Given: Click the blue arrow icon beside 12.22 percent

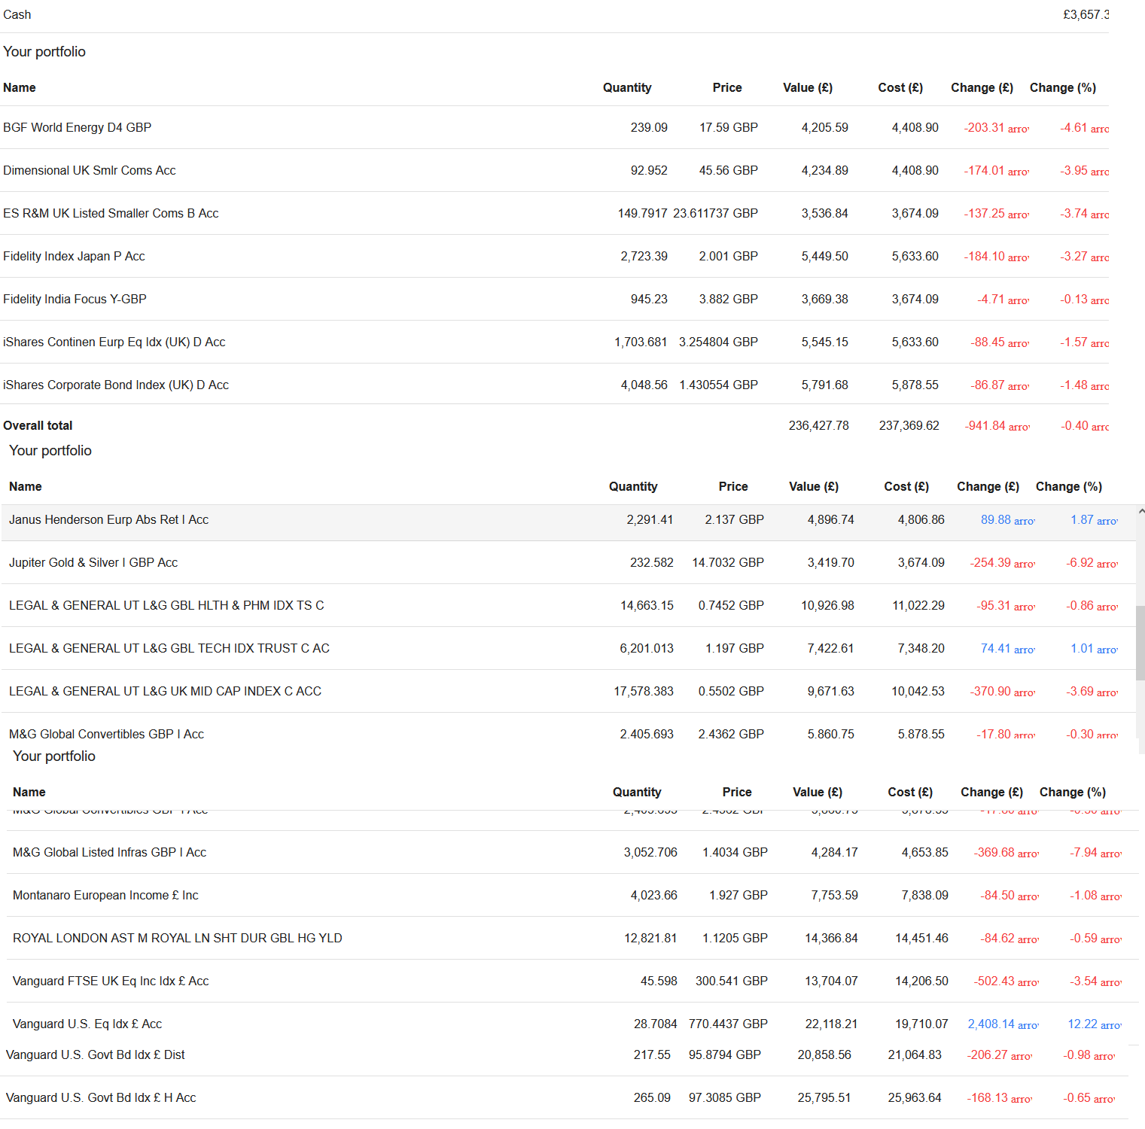Looking at the screenshot, I should coord(1110,1025).
